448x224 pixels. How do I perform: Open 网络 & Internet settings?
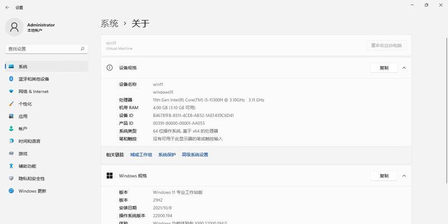46,91
